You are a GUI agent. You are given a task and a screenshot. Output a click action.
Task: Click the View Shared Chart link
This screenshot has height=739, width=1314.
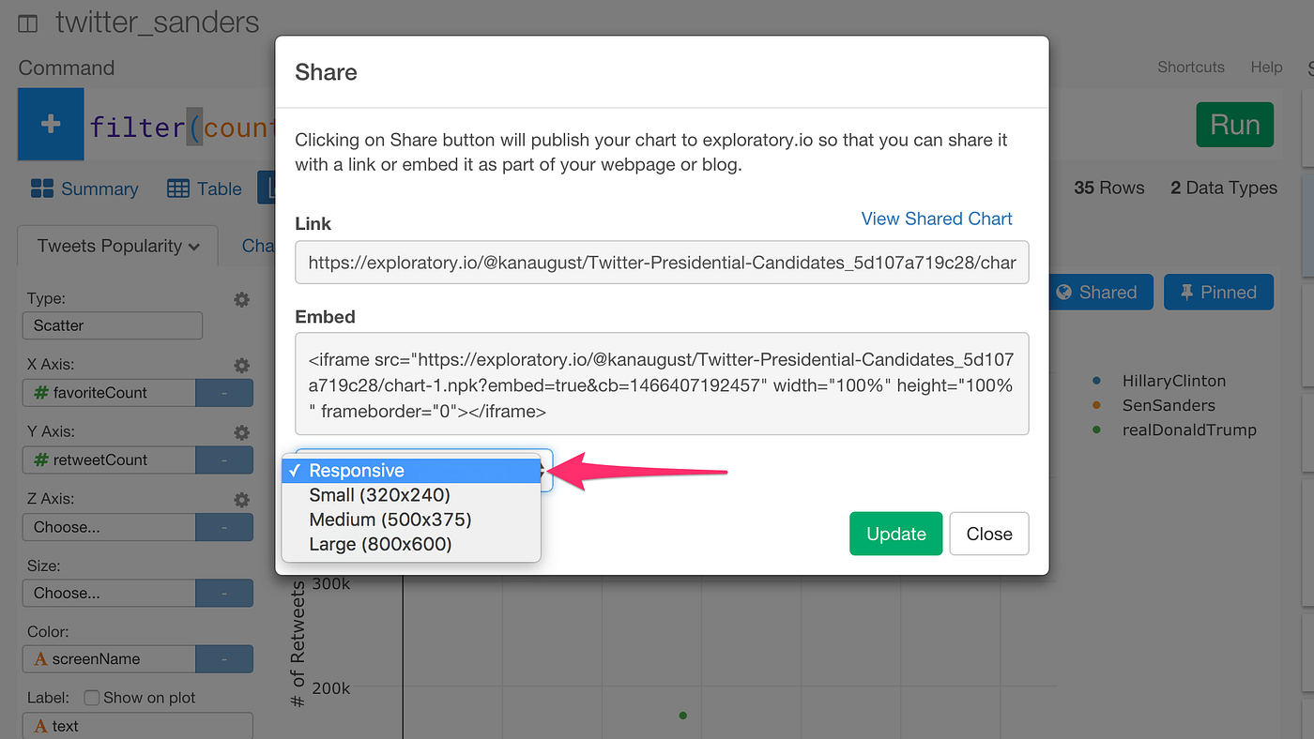tap(936, 219)
